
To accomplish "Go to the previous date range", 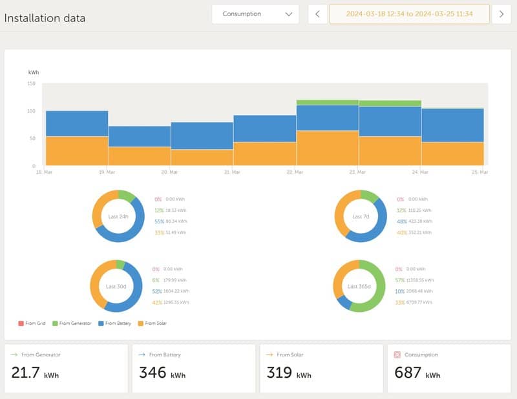I will pos(317,14).
